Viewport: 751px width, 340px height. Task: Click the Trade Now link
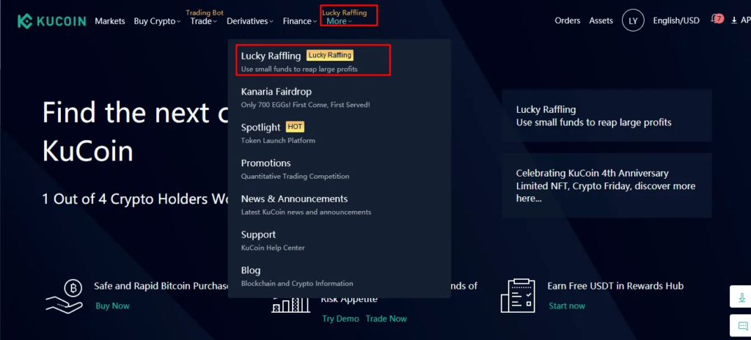pos(386,319)
